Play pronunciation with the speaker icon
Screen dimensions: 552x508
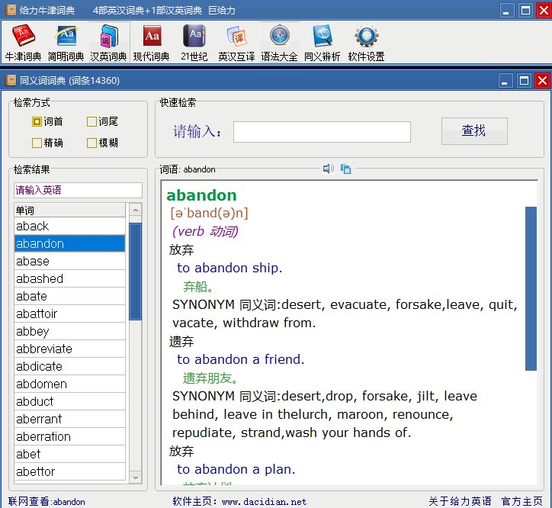coord(328,169)
